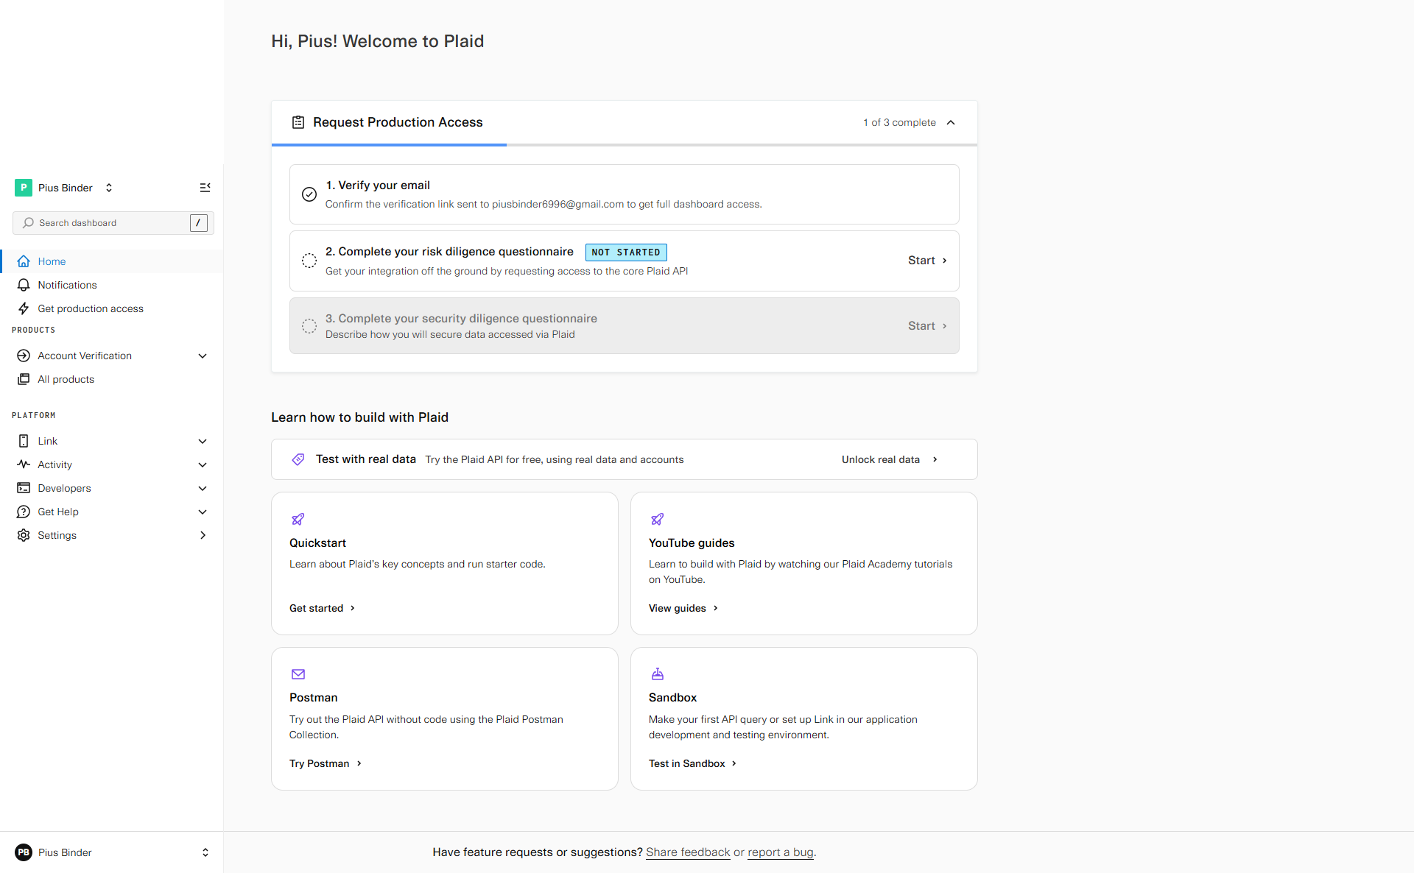Viewport: 1414px width, 873px height.
Task: Click the tag icon beside Test with real data
Action: point(298,459)
